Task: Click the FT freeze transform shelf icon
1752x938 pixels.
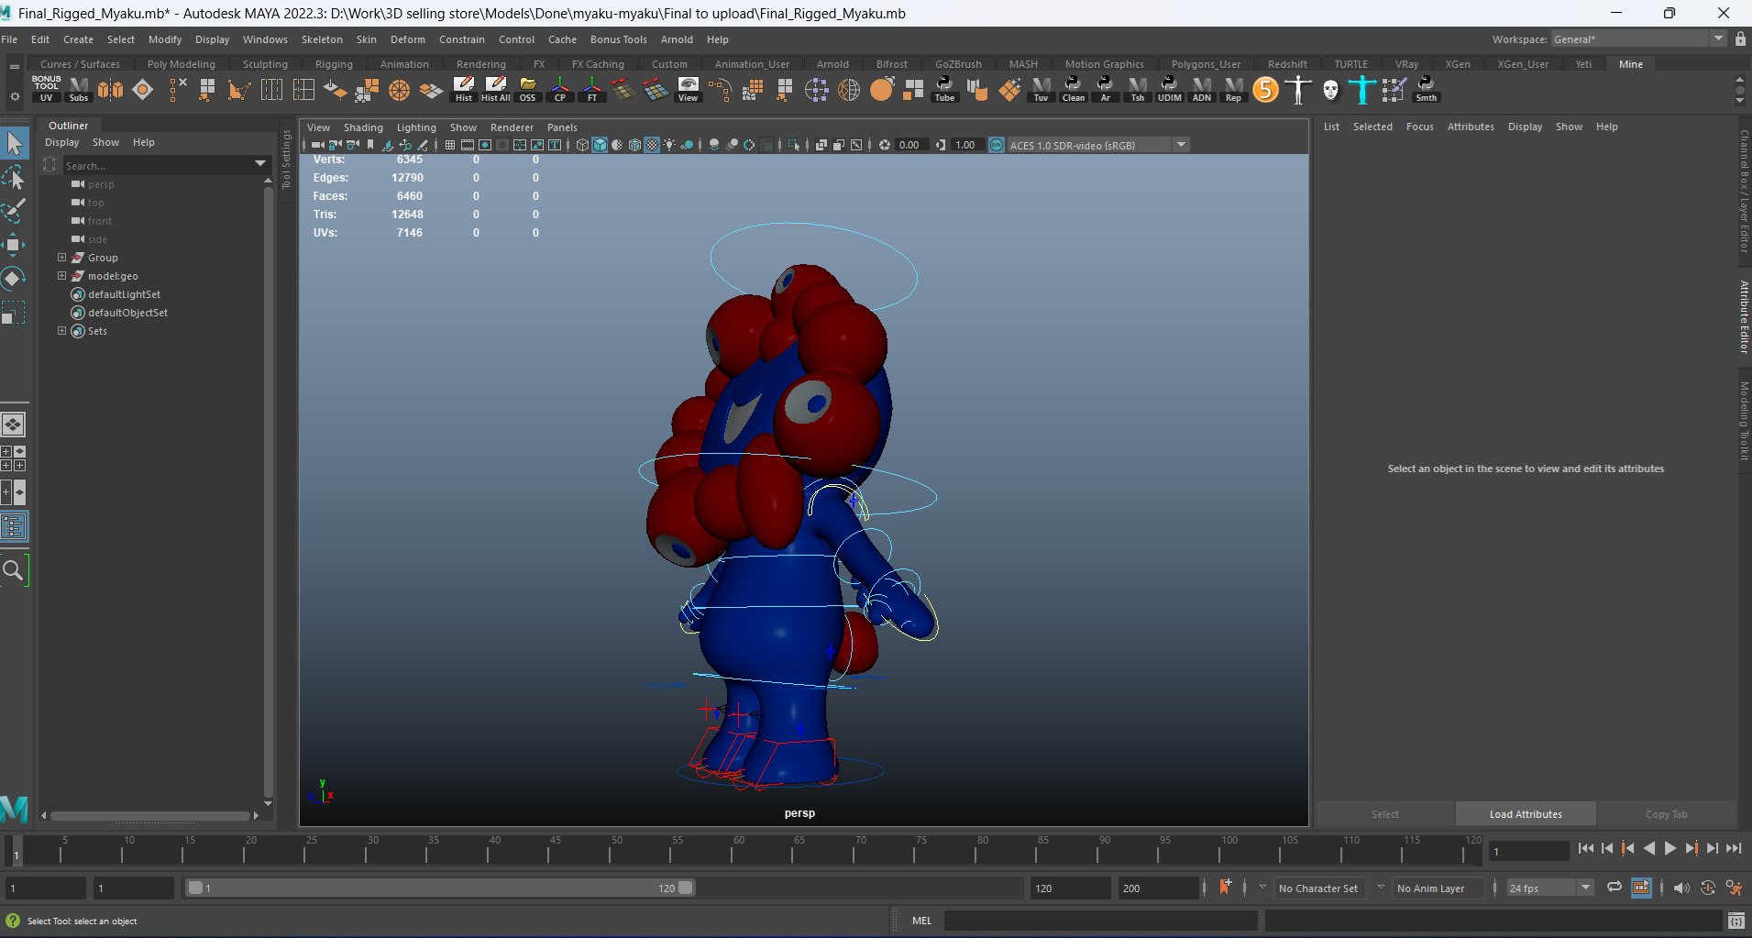Action: [592, 89]
